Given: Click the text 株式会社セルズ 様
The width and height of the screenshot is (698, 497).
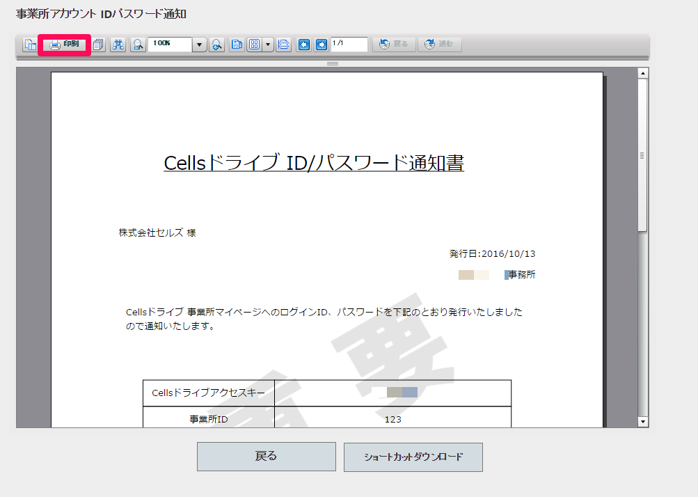Looking at the screenshot, I should (x=157, y=232).
